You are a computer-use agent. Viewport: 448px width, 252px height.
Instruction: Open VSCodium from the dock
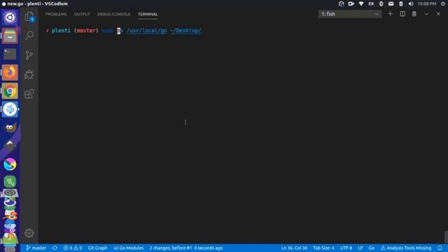coord(10,109)
